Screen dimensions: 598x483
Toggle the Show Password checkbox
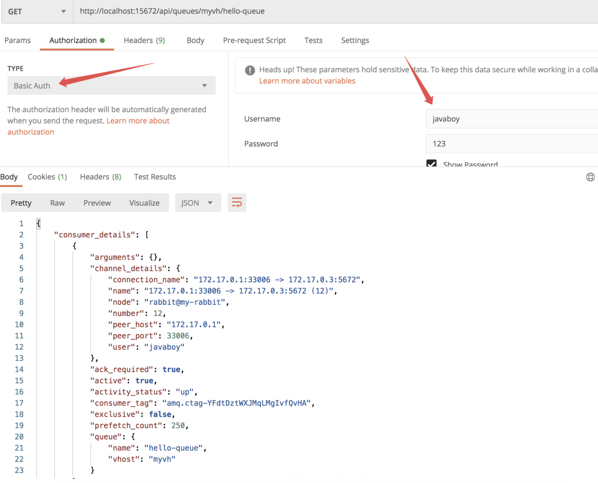(431, 164)
